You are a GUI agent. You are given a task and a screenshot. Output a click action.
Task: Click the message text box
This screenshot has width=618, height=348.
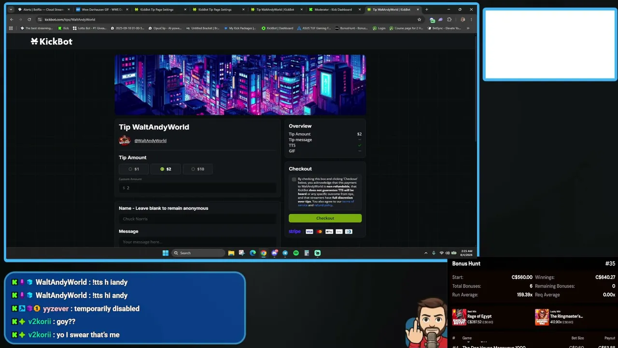(197, 242)
